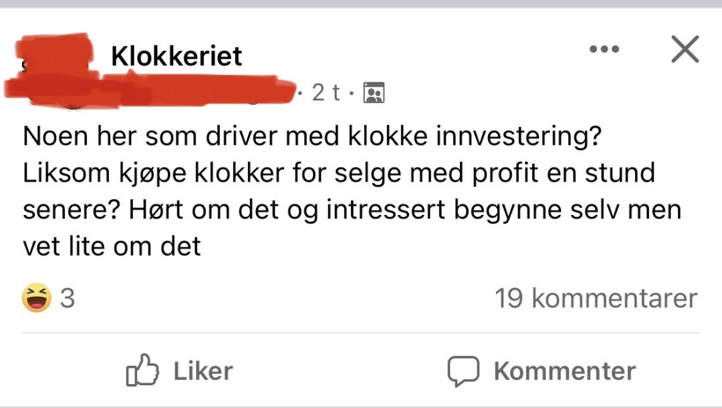Click the group members privacy icon

(x=373, y=93)
